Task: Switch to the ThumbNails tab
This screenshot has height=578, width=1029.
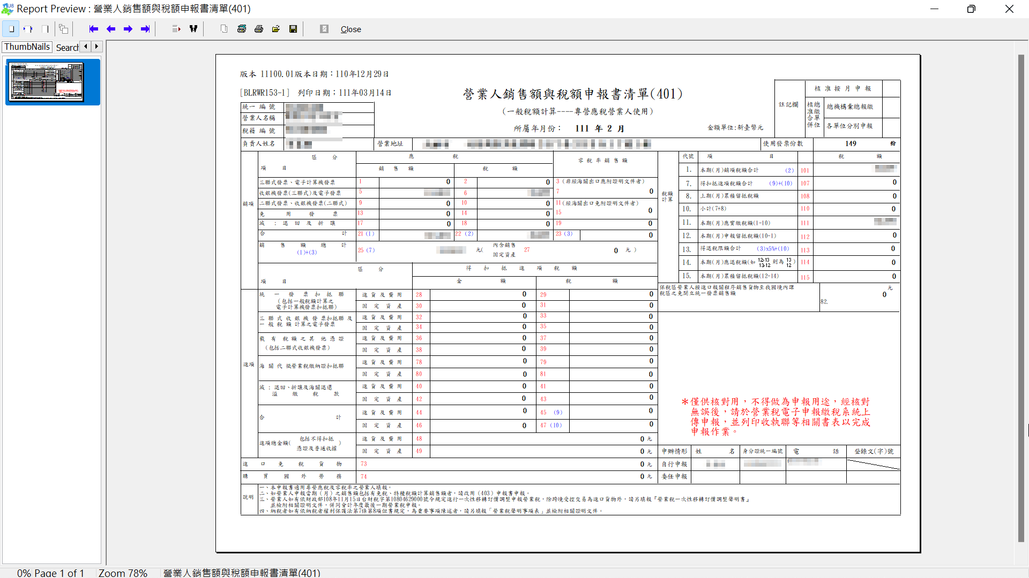Action: 27,47
